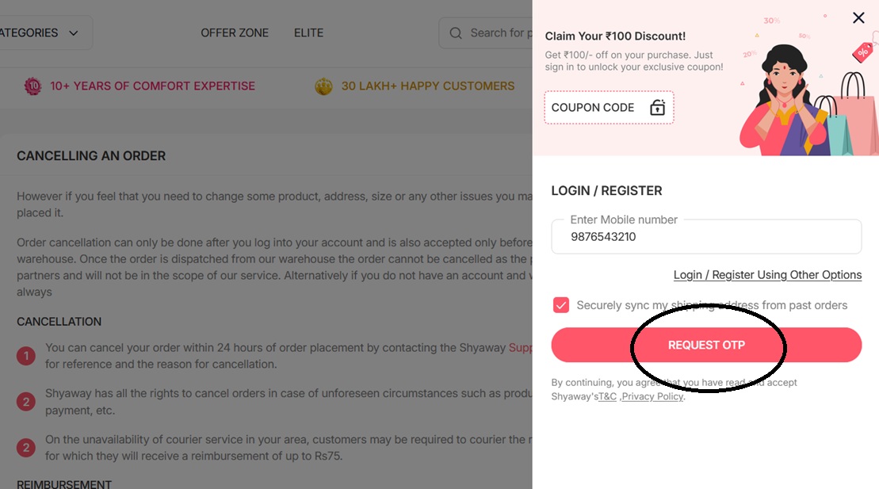Click the 10+ years badge icon
The width and height of the screenshot is (879, 489).
(x=33, y=86)
